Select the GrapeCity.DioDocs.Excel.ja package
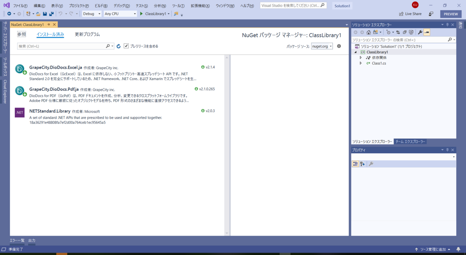Image resolution: width=466 pixels, height=255 pixels. tap(116, 73)
